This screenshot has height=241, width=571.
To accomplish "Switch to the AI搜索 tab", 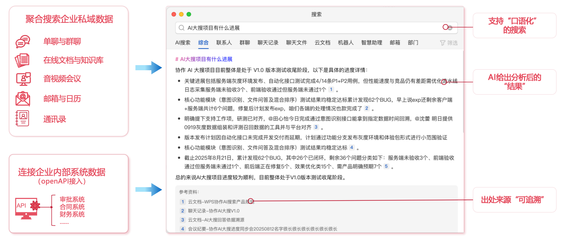I will [183, 43].
